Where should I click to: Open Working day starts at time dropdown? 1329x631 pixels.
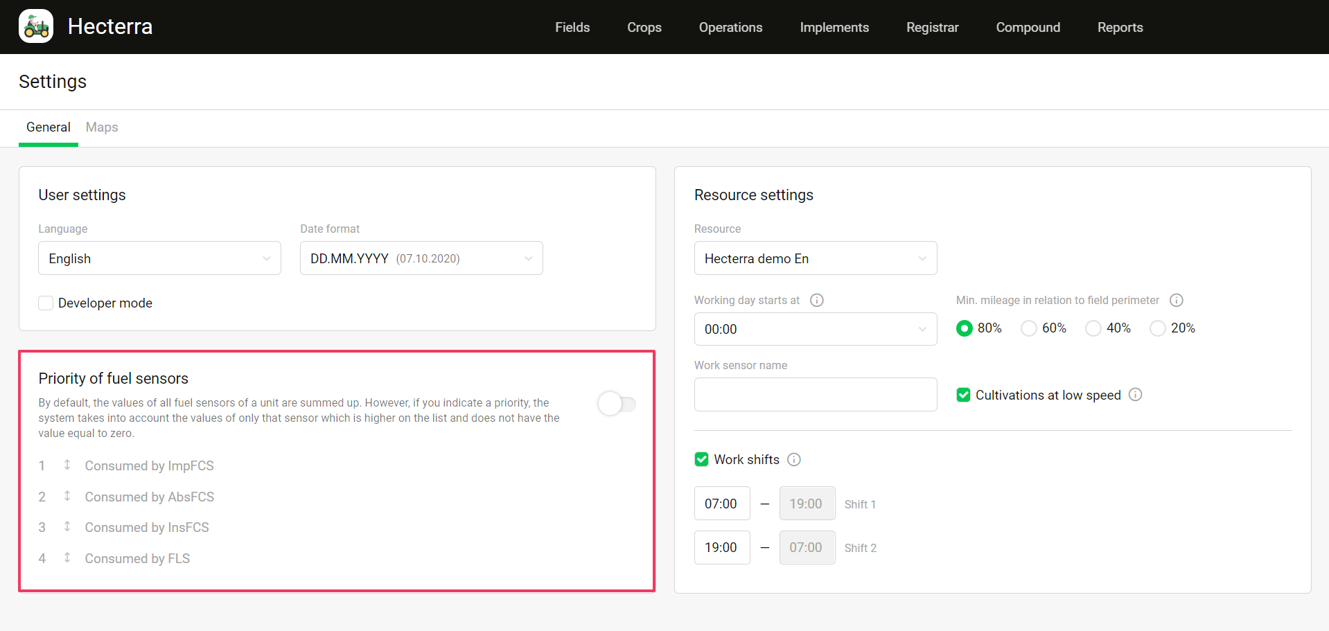tap(815, 329)
